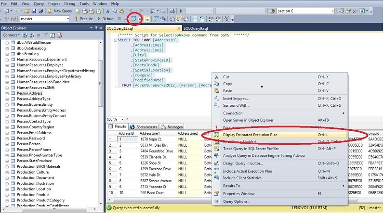This screenshot has height=213, width=384.
Task: Open the Spatial results tab
Action: click(145, 127)
